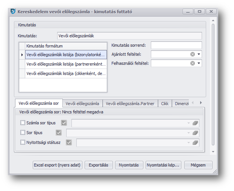This screenshot has height=191, width=234.
Task: Clear the Felhasználói feltétel field
Action: point(193,63)
